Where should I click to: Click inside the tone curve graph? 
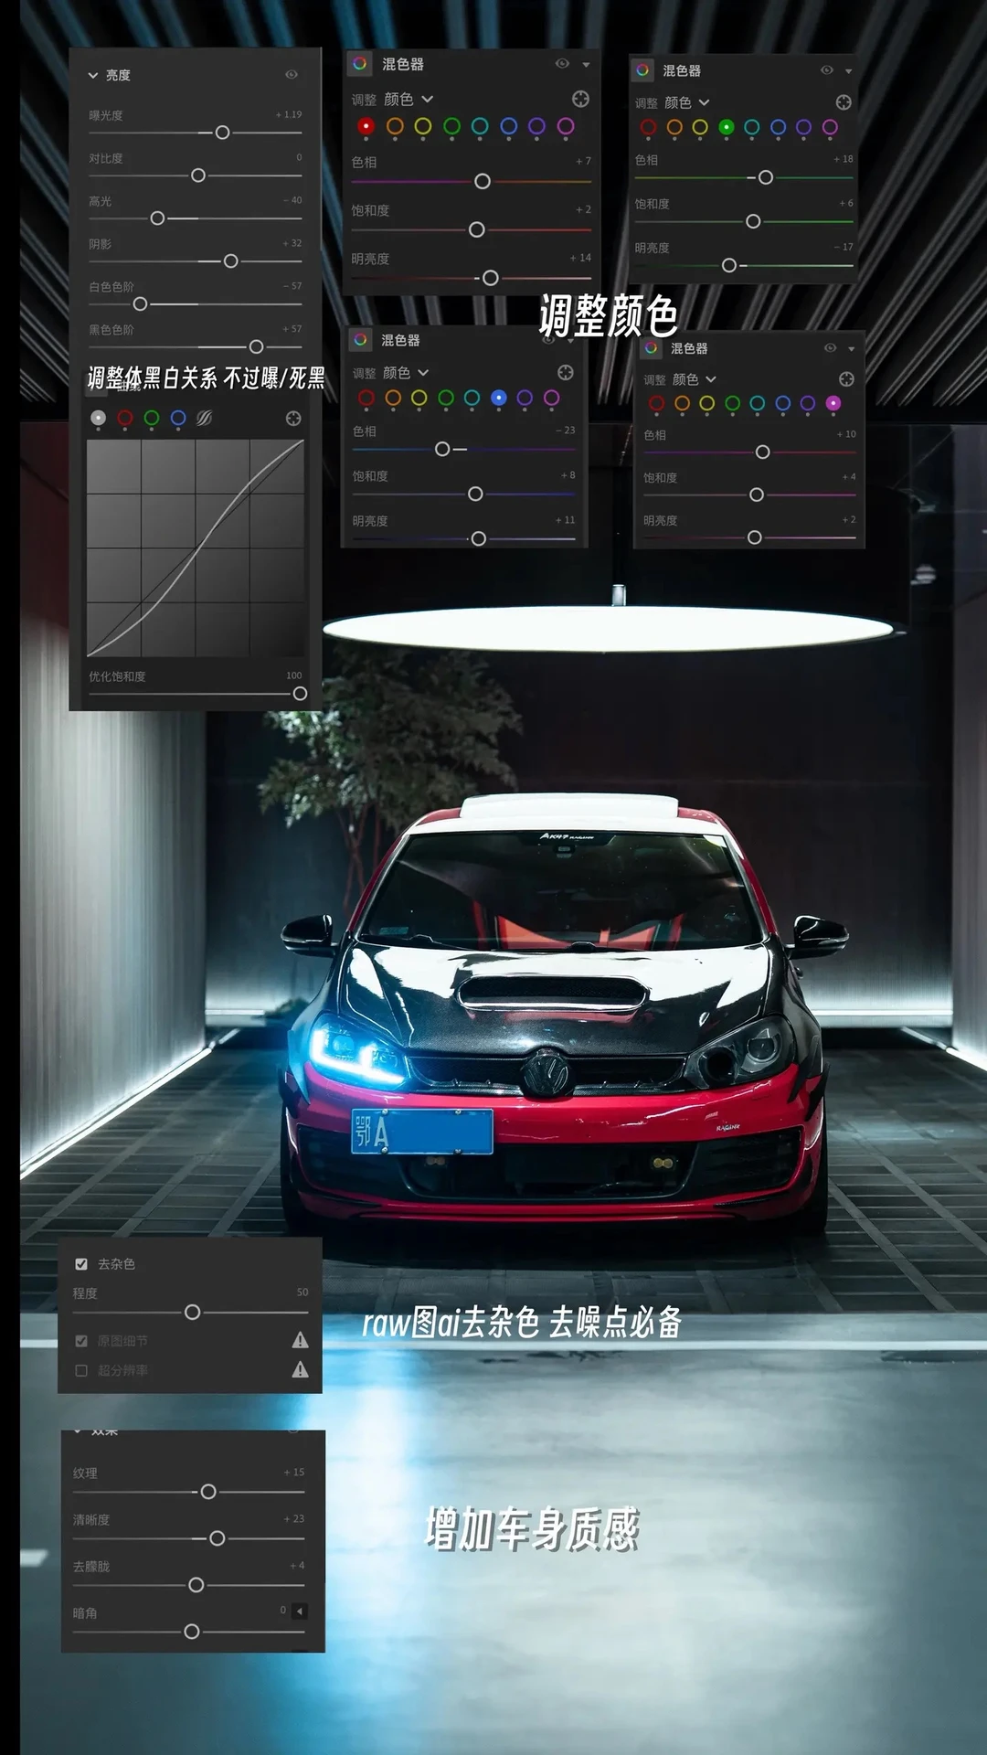[x=196, y=548]
